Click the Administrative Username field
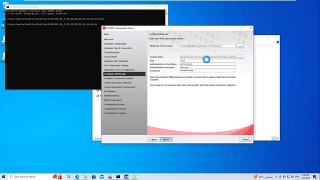The width and height of the screenshot is (320, 180). click(x=207, y=67)
